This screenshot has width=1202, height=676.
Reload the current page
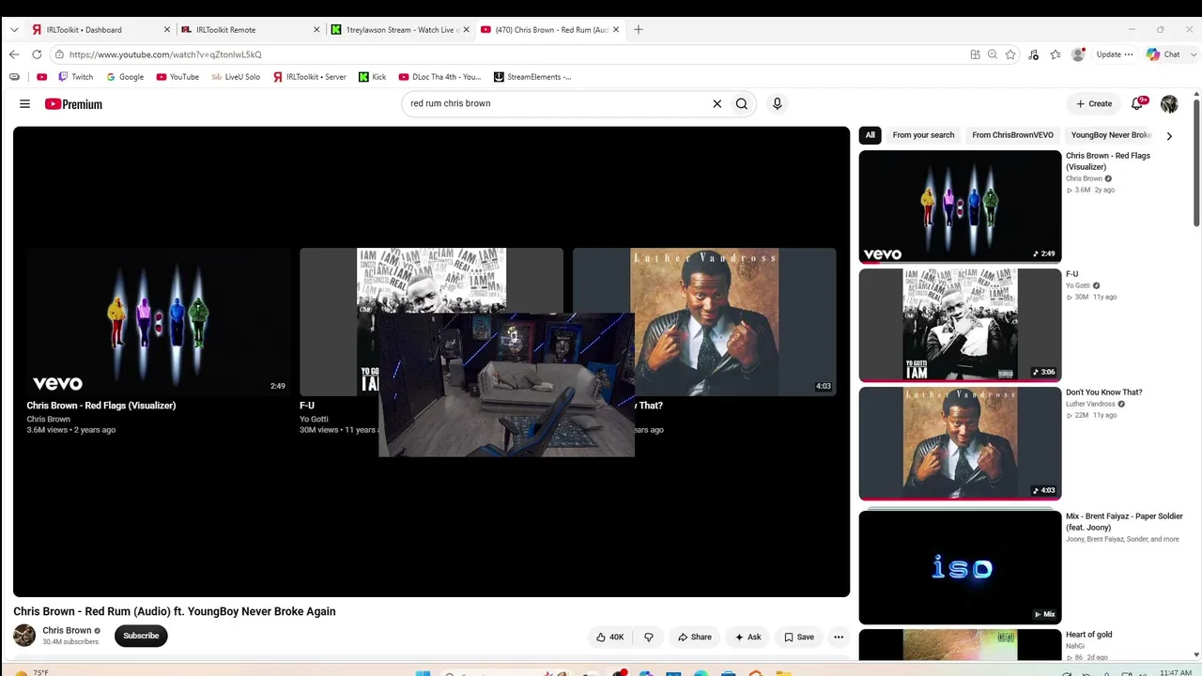(37, 54)
